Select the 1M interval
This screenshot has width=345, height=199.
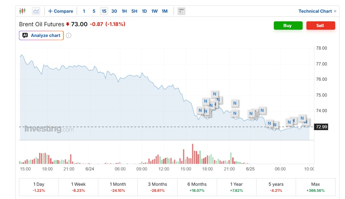point(165,11)
